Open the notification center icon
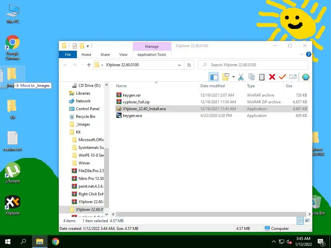 [321, 242]
